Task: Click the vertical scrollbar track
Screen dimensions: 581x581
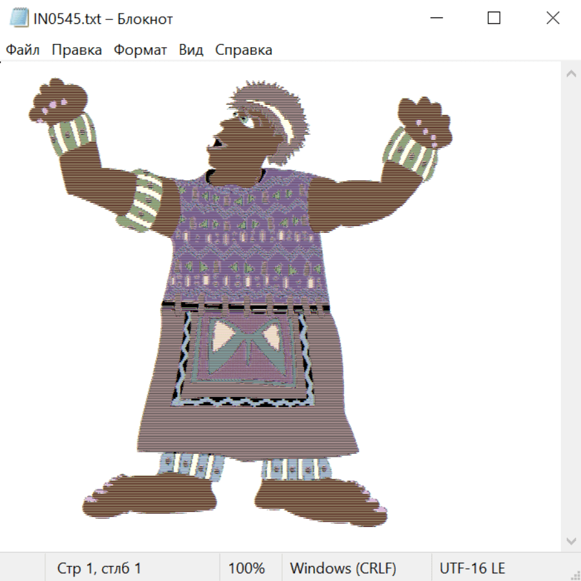Action: click(x=571, y=303)
